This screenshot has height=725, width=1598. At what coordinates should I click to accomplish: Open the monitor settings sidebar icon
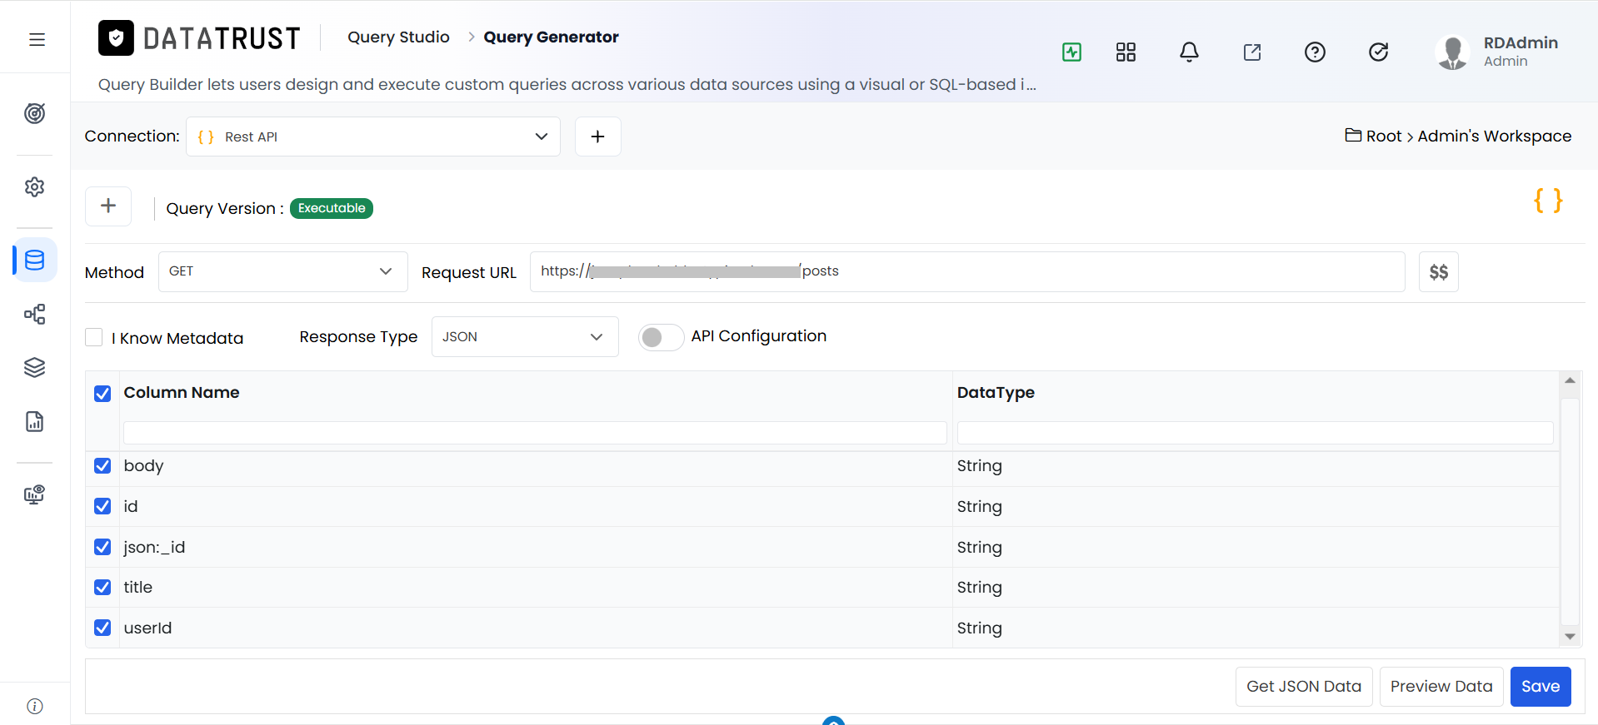click(34, 495)
